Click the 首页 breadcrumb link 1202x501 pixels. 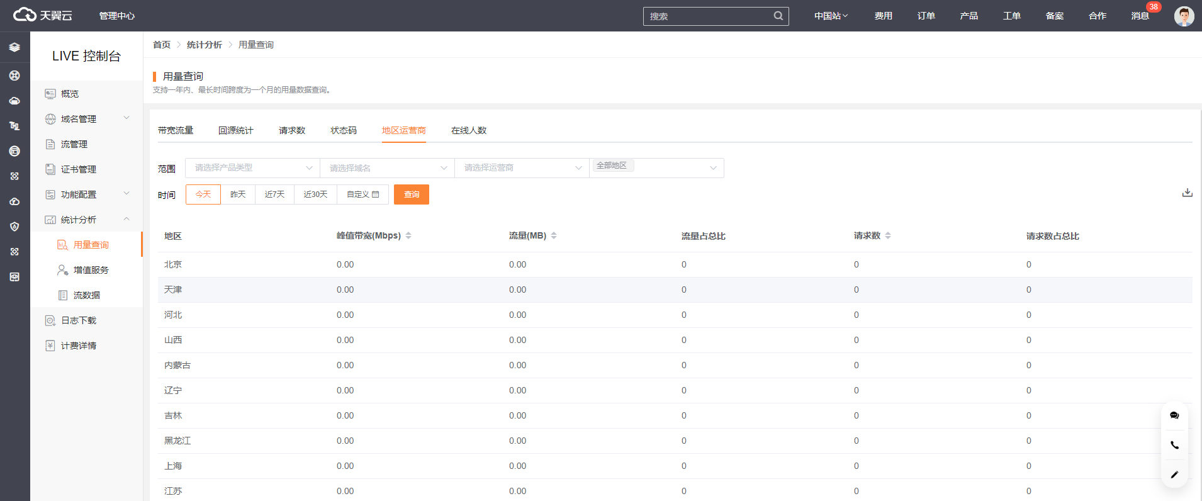[x=162, y=45]
